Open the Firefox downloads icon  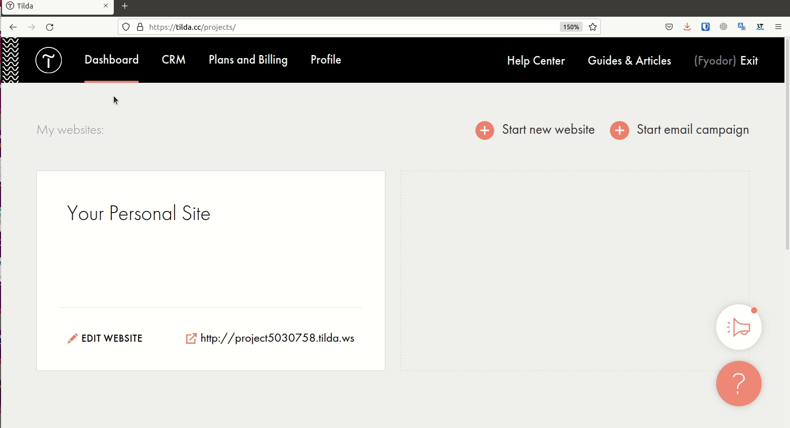[x=687, y=27]
